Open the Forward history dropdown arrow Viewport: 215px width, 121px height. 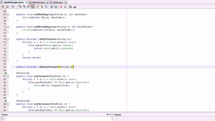point(16,6)
